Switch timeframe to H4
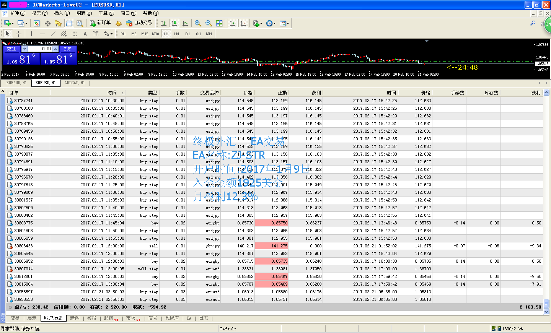This screenshot has width=551, height=333. pyautogui.click(x=177, y=34)
